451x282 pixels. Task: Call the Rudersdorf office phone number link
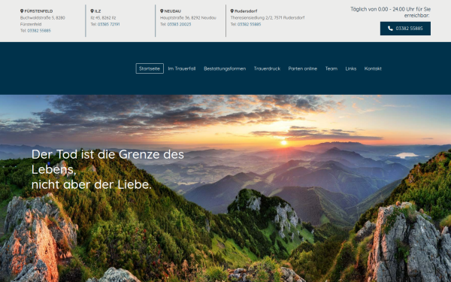(x=249, y=24)
